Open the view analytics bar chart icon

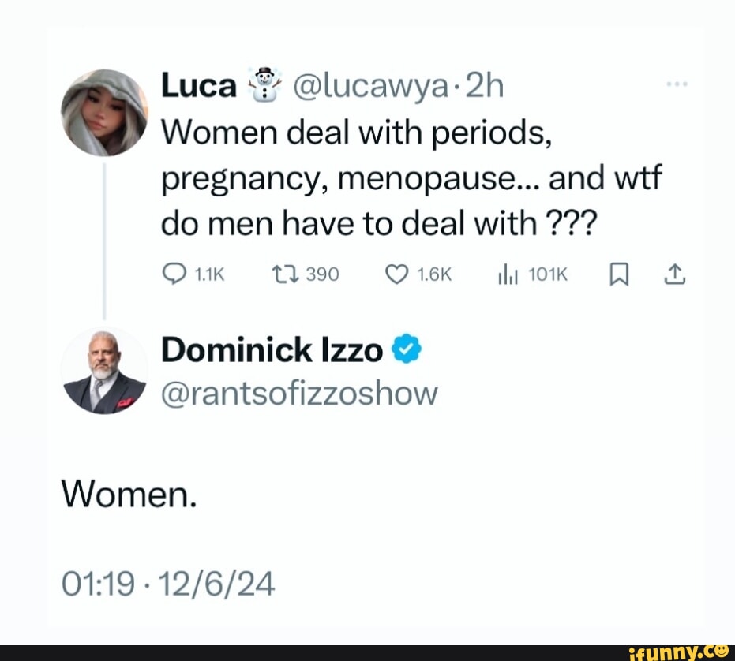(x=508, y=274)
